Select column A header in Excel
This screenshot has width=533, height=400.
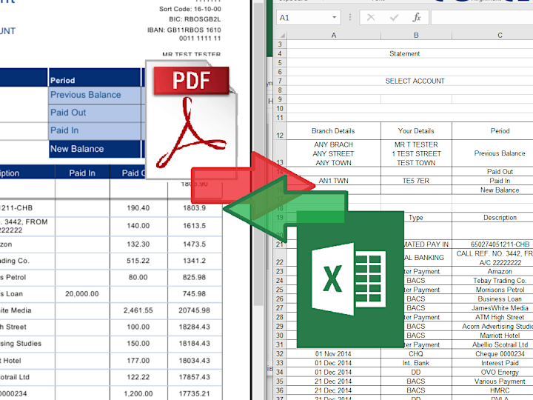click(x=334, y=36)
